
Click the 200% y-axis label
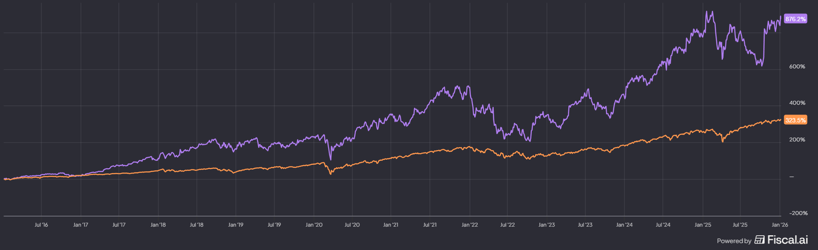[x=797, y=140]
